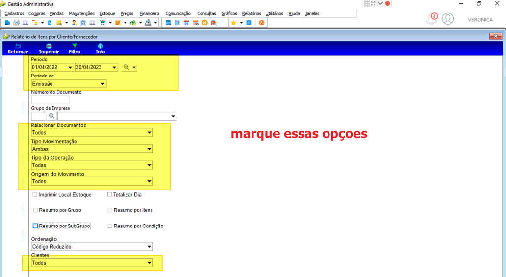Screen dimensions: 506x277
Task: Close the Relatório de Itens window
Action: [495, 36]
